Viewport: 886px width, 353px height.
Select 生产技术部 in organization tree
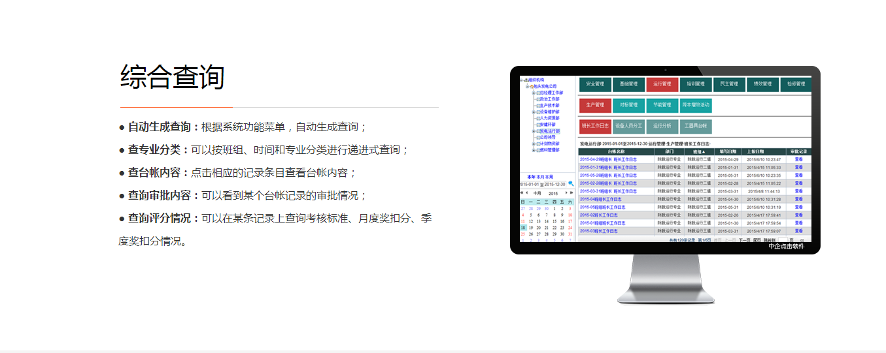pyautogui.click(x=549, y=105)
